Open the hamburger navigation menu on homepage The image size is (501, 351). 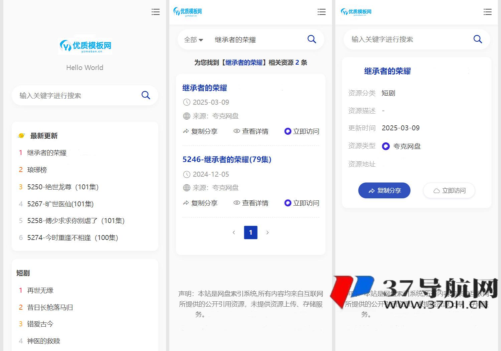156,12
